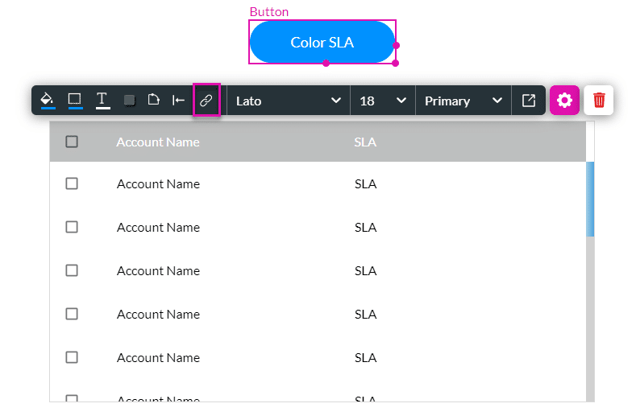Click the SLA column header
This screenshot has height=420, width=636.
[365, 142]
